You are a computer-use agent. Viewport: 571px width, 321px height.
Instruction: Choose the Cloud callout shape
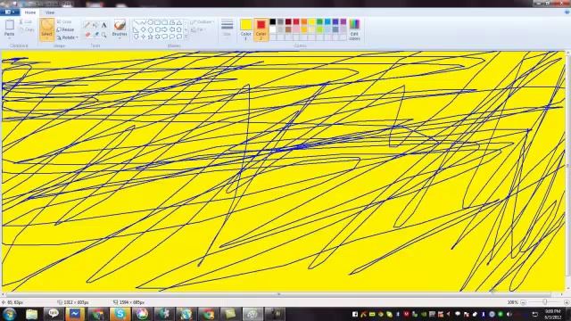(x=178, y=37)
